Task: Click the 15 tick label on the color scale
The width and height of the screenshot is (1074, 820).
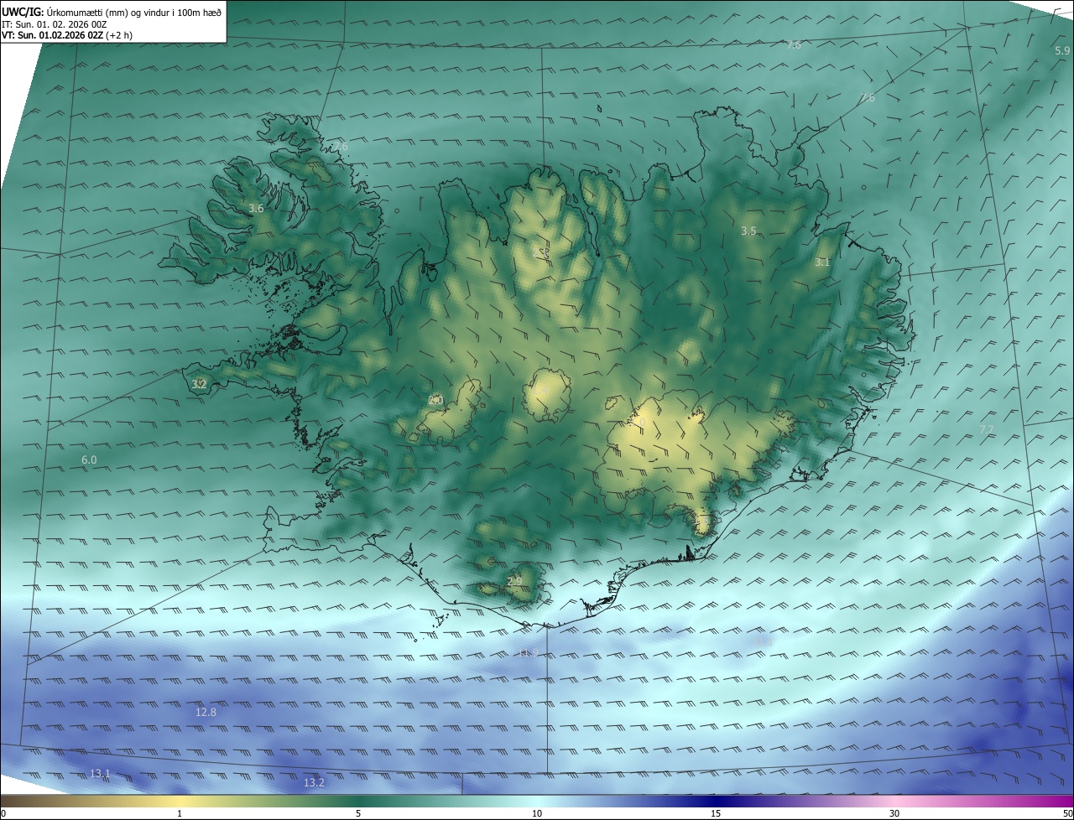Action: pos(716,813)
